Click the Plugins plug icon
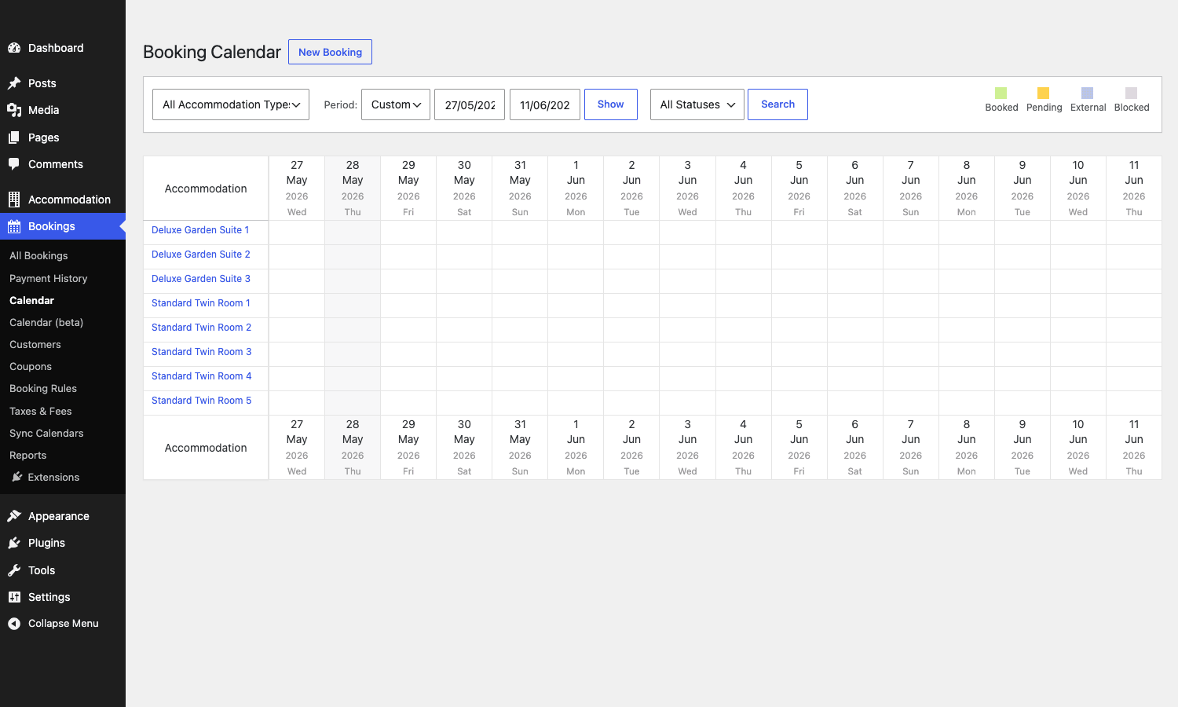 pos(14,543)
